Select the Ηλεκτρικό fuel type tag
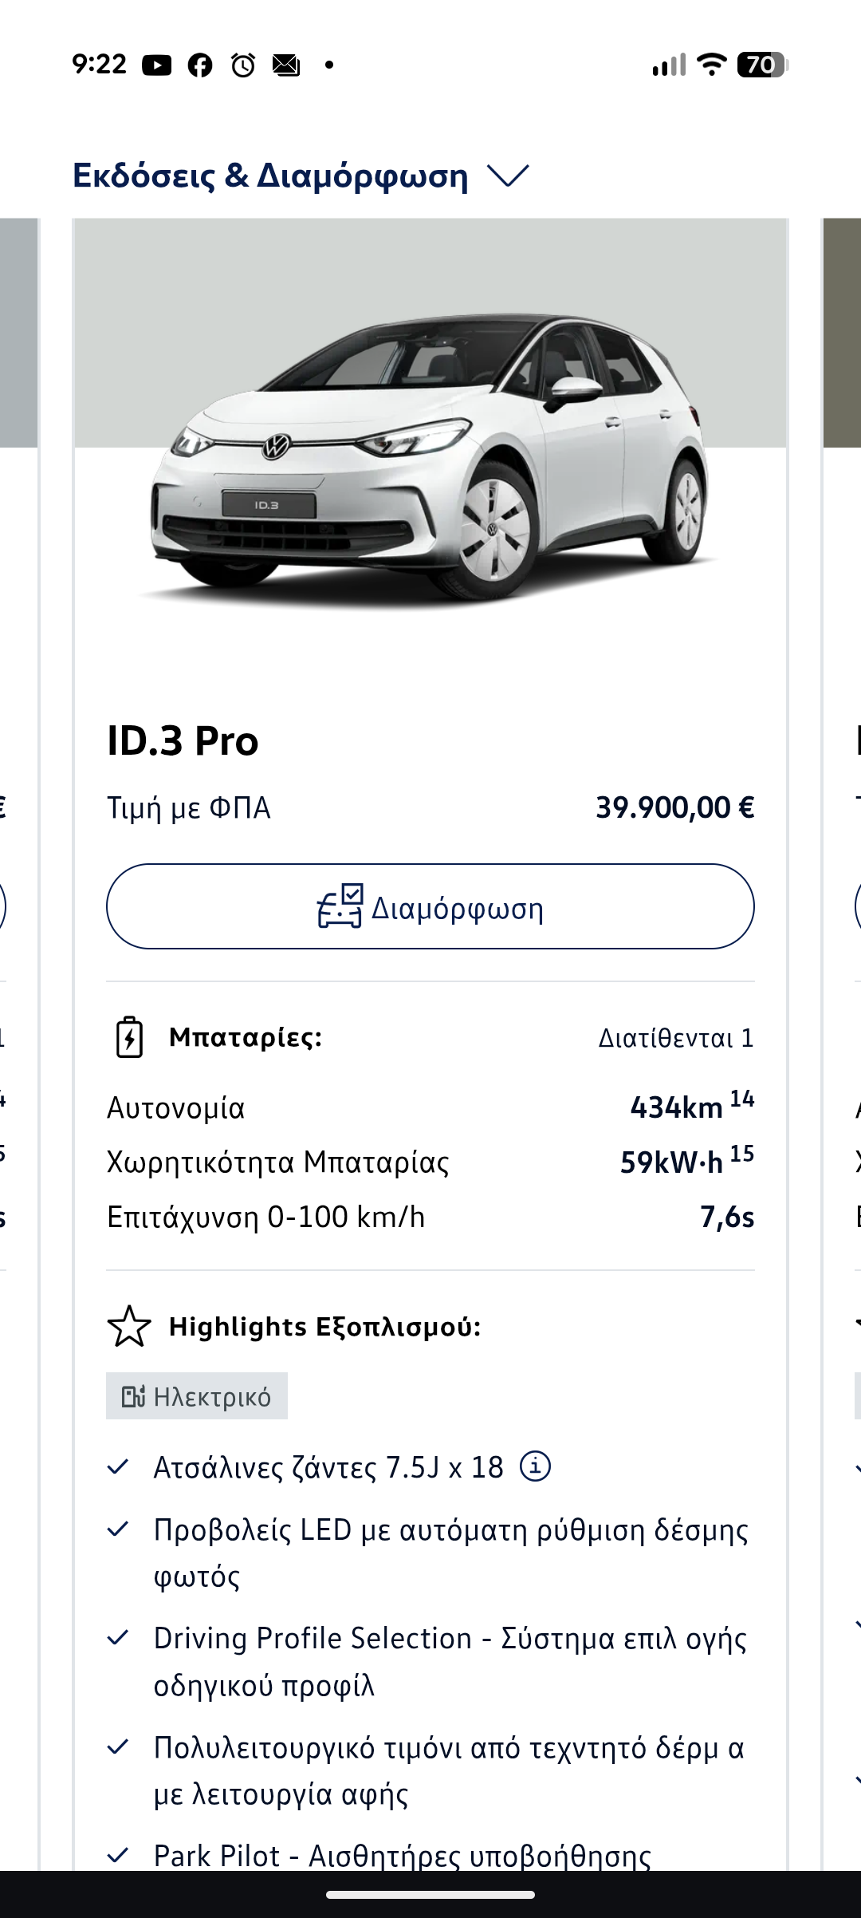 [x=197, y=1396]
